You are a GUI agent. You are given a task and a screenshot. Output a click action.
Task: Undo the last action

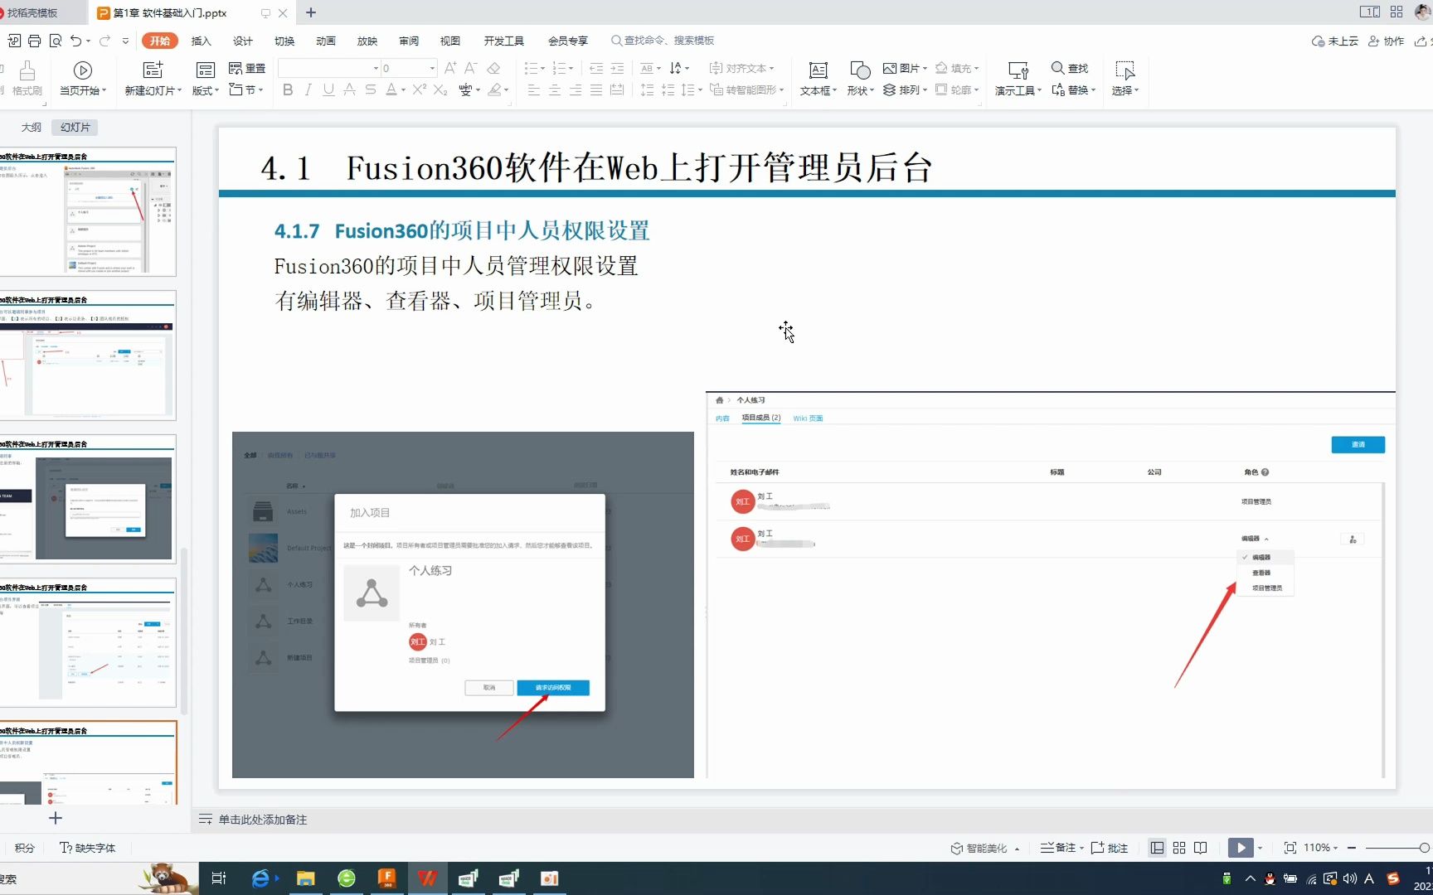coord(76,41)
